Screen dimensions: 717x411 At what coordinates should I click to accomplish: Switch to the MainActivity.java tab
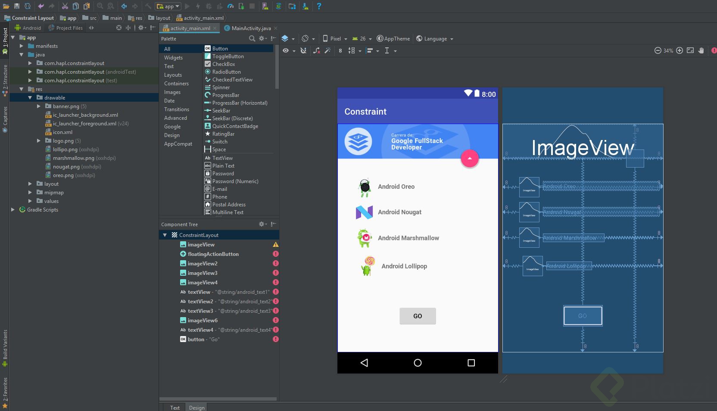pyautogui.click(x=251, y=28)
